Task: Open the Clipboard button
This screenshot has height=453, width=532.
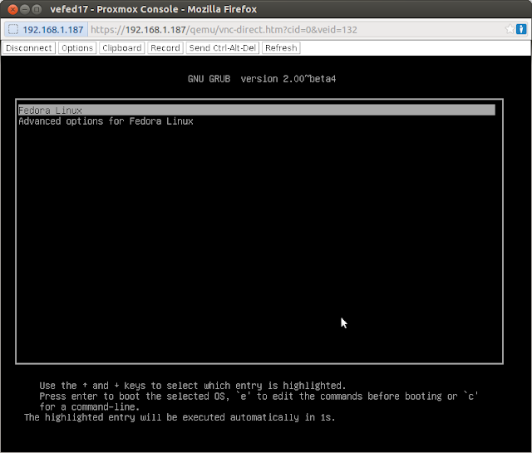Action: pyautogui.click(x=122, y=48)
